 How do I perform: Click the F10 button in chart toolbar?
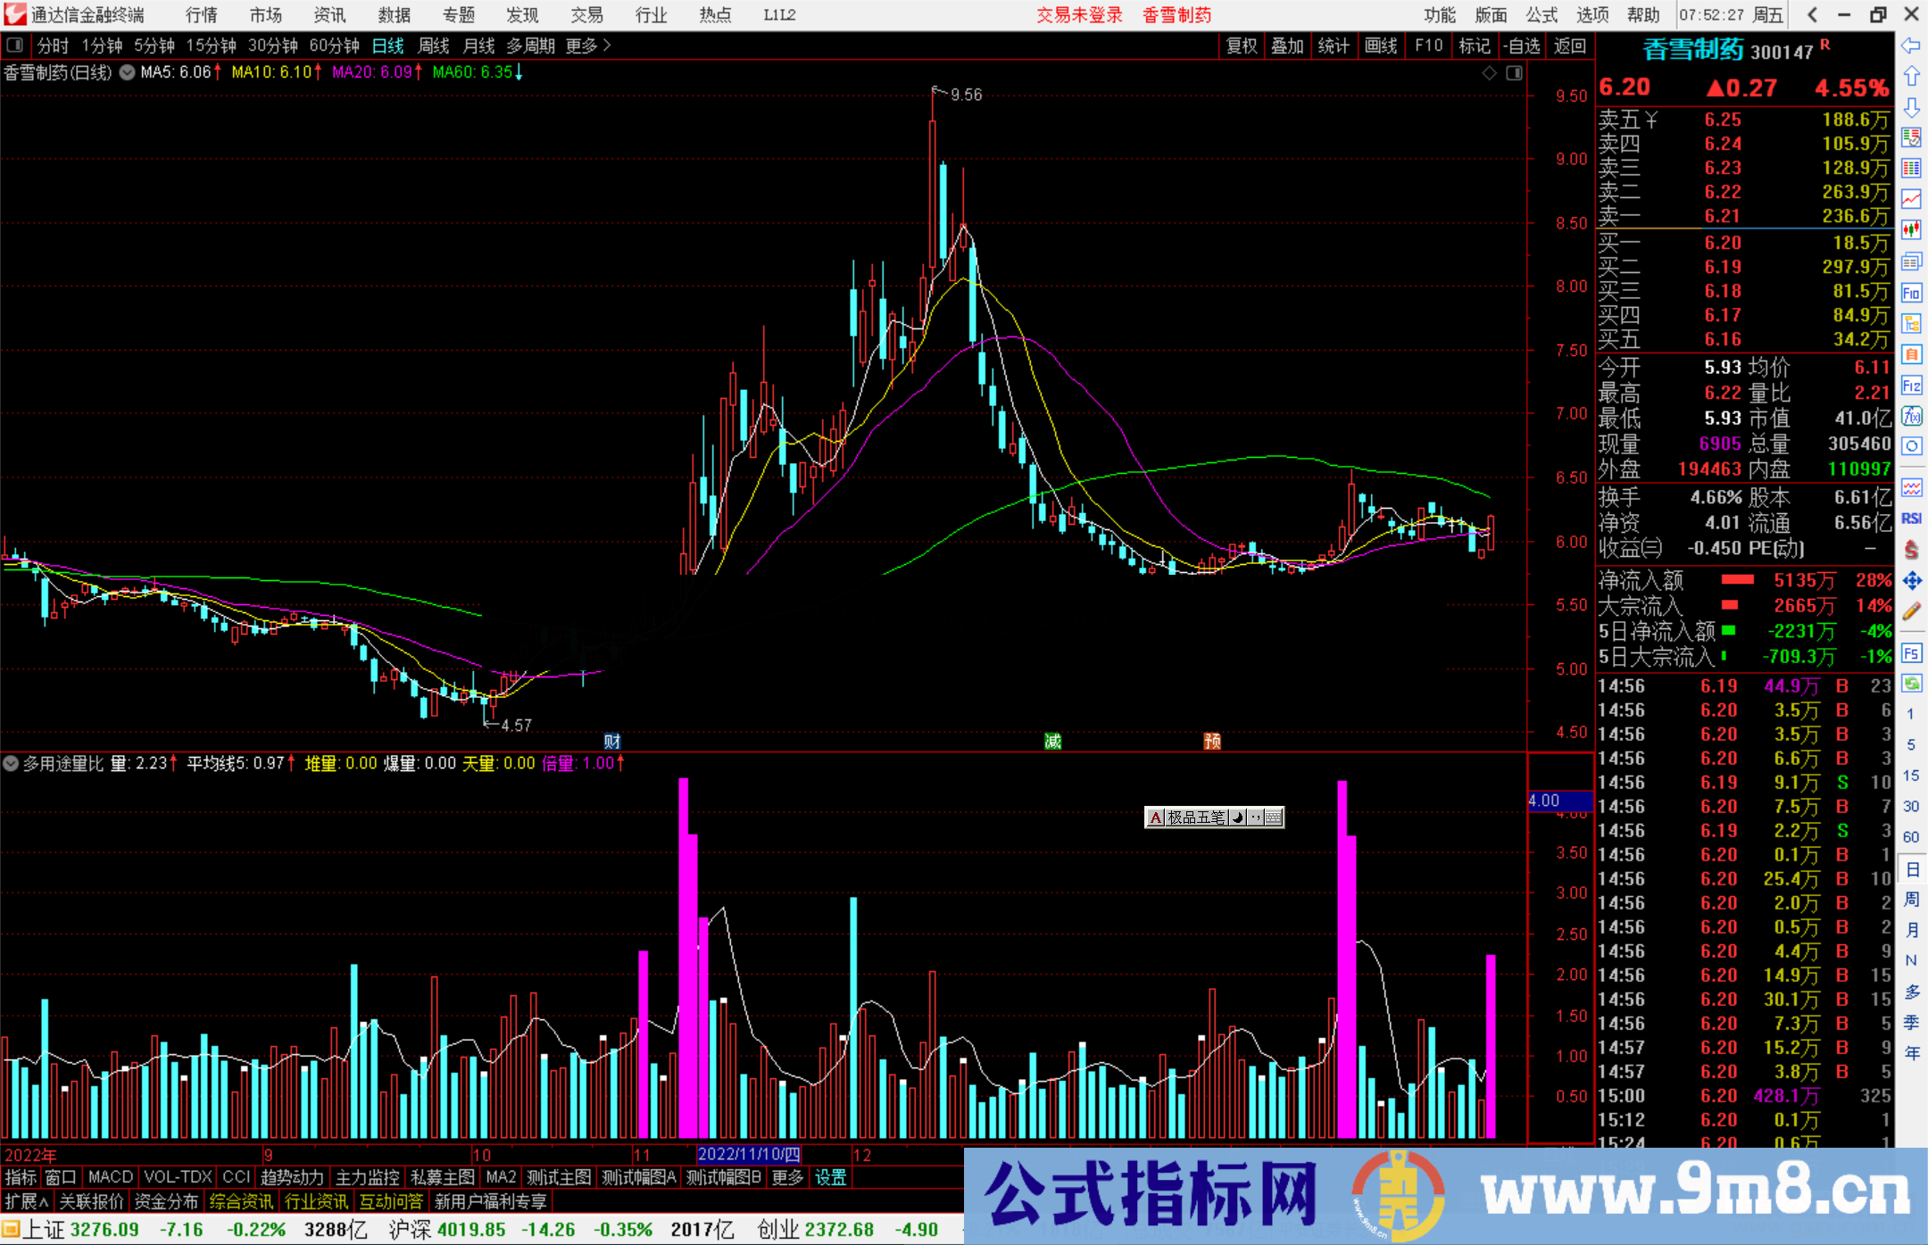click(1428, 46)
